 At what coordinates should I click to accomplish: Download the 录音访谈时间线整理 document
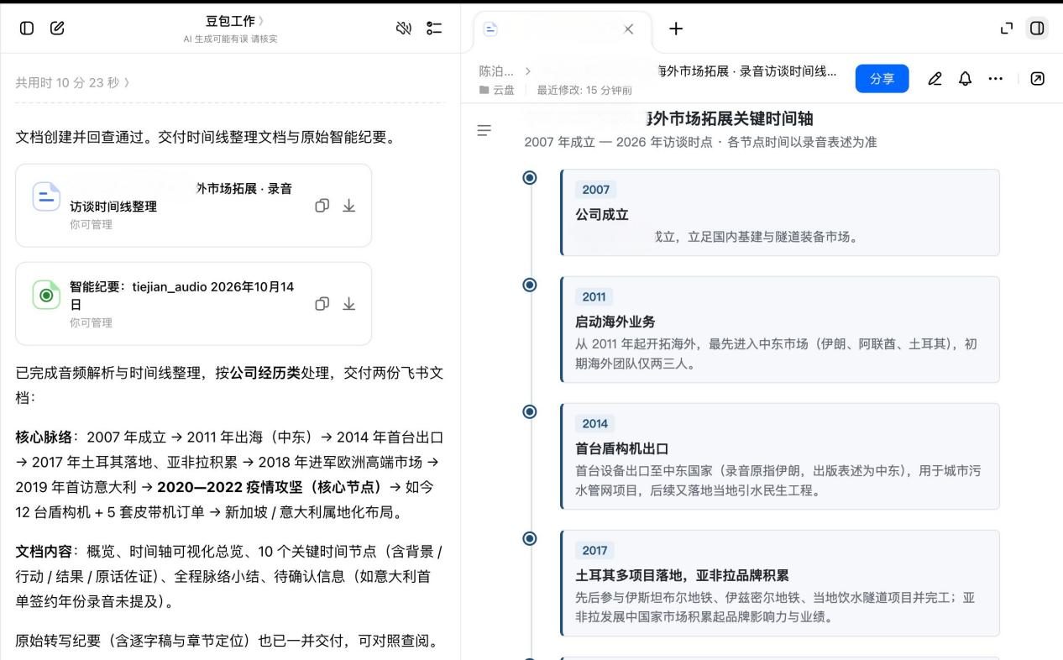349,206
